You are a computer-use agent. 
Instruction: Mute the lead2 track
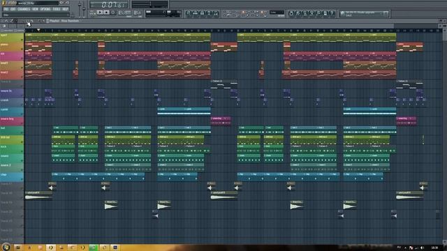(22, 77)
